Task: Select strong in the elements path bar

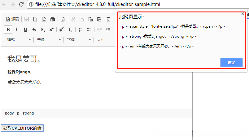Action: (28, 113)
